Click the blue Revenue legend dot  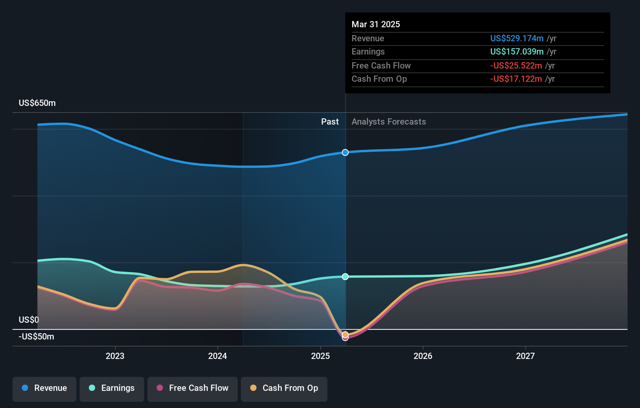click(x=25, y=388)
